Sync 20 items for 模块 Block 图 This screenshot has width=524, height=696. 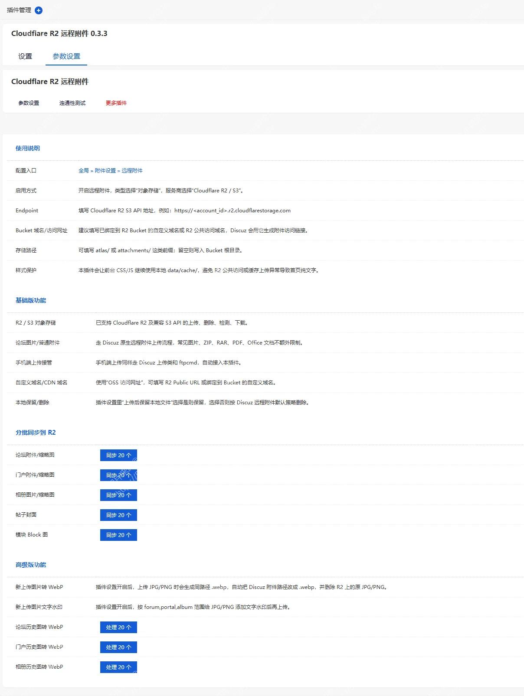tap(118, 535)
